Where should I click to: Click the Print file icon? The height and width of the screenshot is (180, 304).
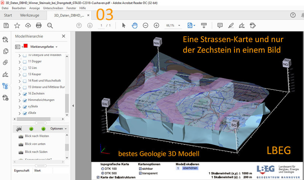(x=38, y=25)
